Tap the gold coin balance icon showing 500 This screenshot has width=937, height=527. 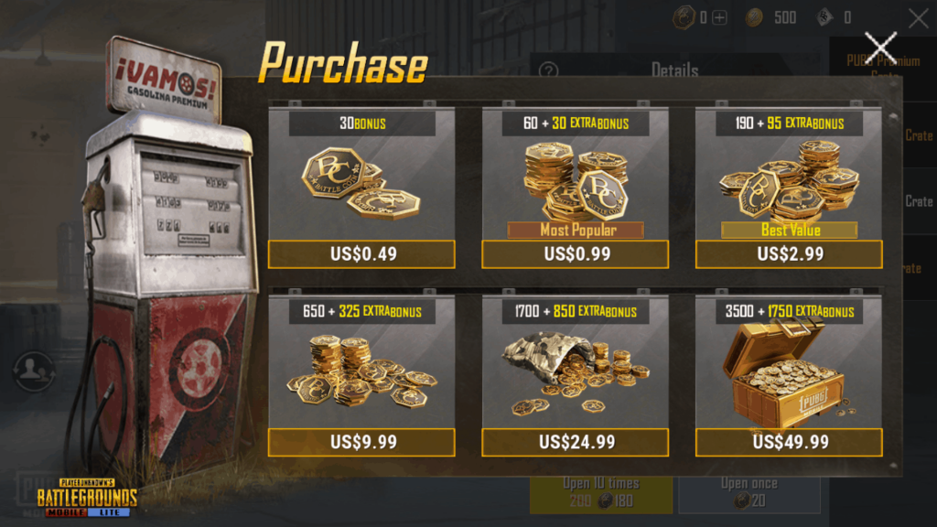tap(754, 17)
